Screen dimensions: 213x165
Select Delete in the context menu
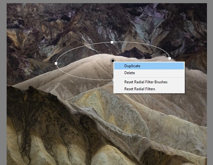149,73
